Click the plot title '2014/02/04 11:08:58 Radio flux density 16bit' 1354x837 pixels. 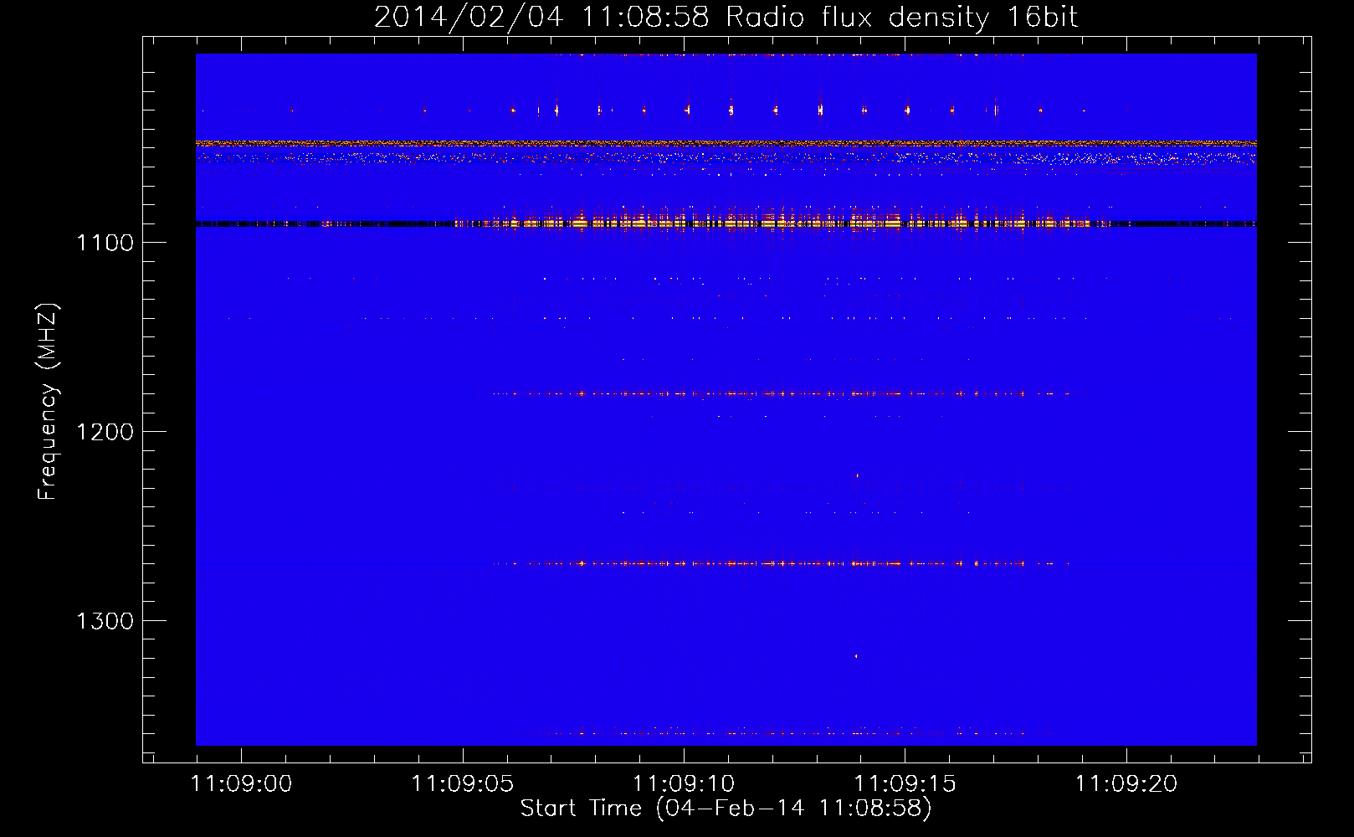tap(726, 17)
